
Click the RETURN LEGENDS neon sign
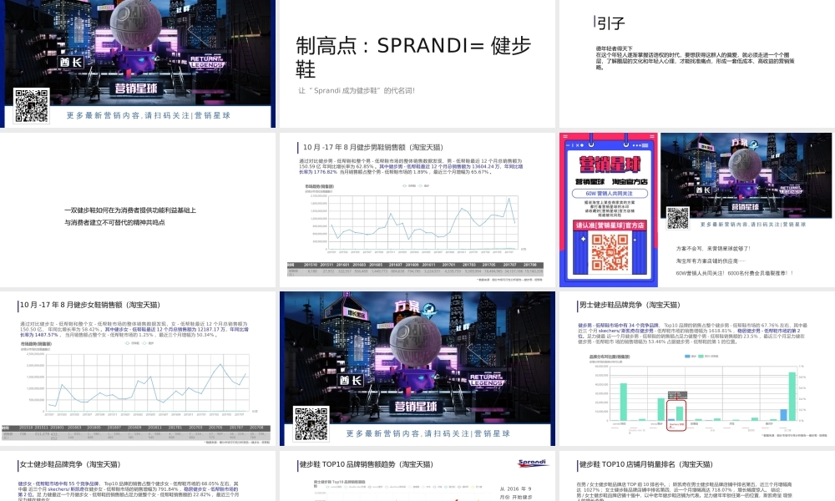click(x=208, y=63)
